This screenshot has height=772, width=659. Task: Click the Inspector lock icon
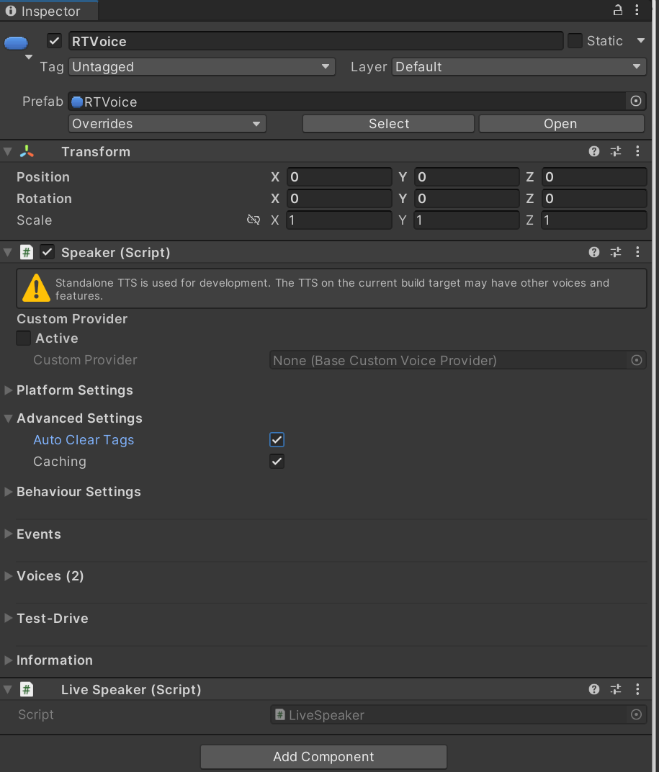(x=618, y=10)
